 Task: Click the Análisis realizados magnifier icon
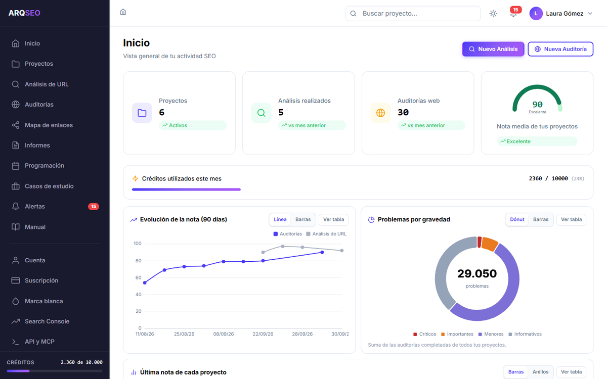[262, 113]
